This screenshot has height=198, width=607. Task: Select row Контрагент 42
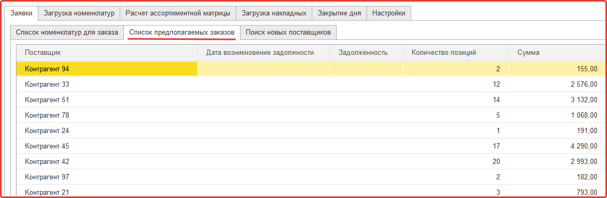[x=311, y=161]
